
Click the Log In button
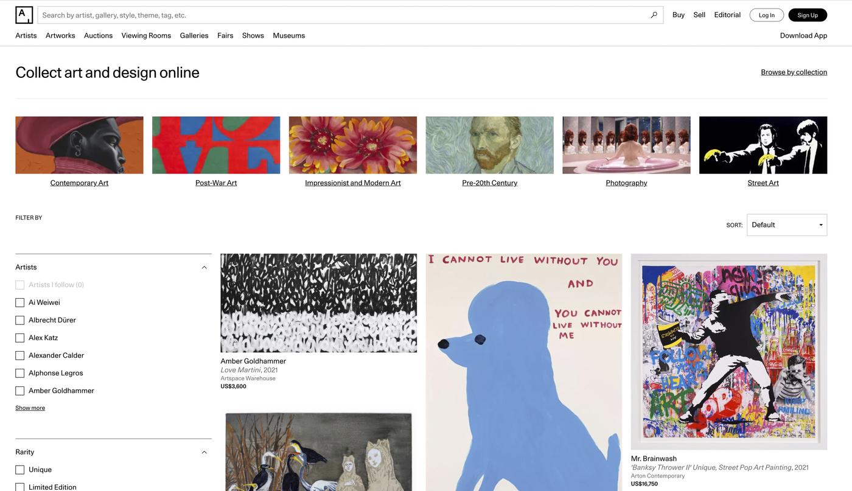[x=767, y=15]
